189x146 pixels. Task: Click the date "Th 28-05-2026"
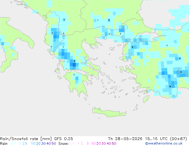coord(125,139)
